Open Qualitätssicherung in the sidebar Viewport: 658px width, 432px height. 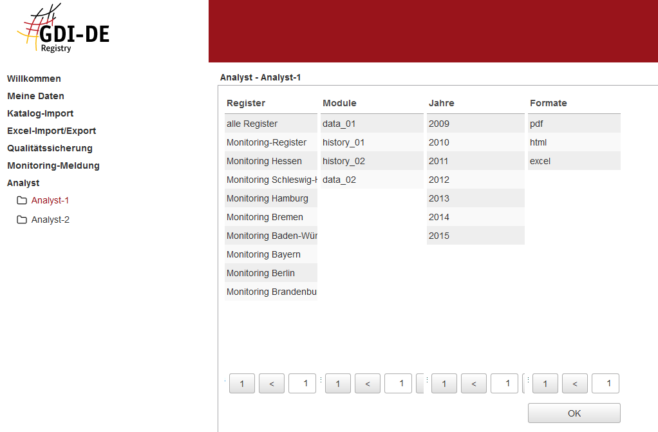[x=50, y=148]
